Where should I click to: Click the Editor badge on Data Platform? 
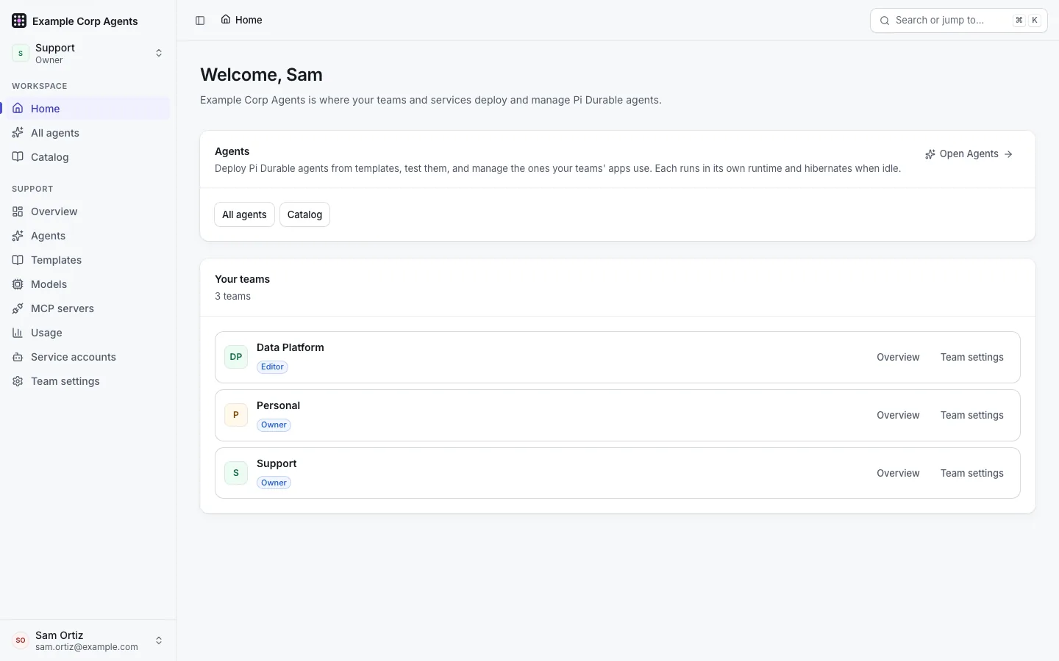tap(272, 366)
